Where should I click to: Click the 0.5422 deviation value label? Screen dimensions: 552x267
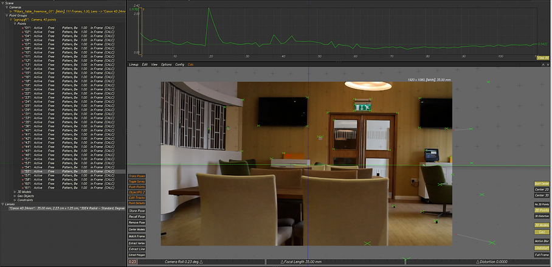tap(542, 44)
